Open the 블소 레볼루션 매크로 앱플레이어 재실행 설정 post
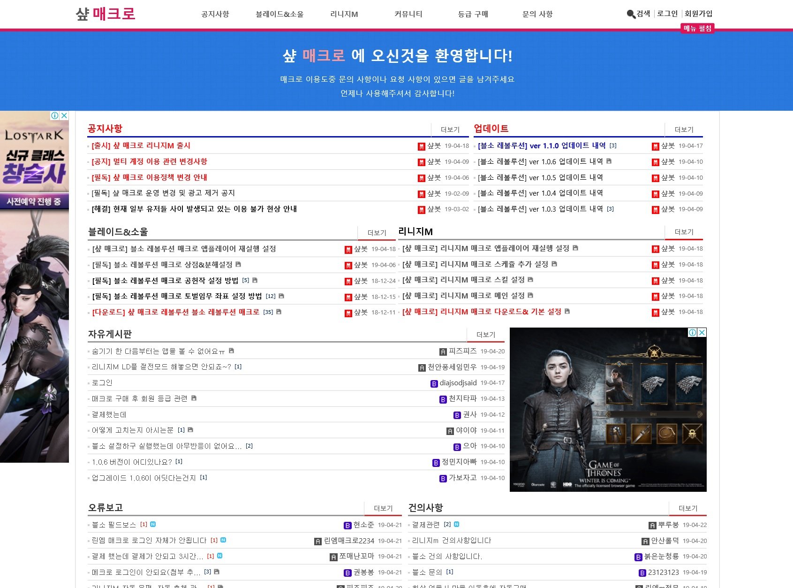 point(184,249)
